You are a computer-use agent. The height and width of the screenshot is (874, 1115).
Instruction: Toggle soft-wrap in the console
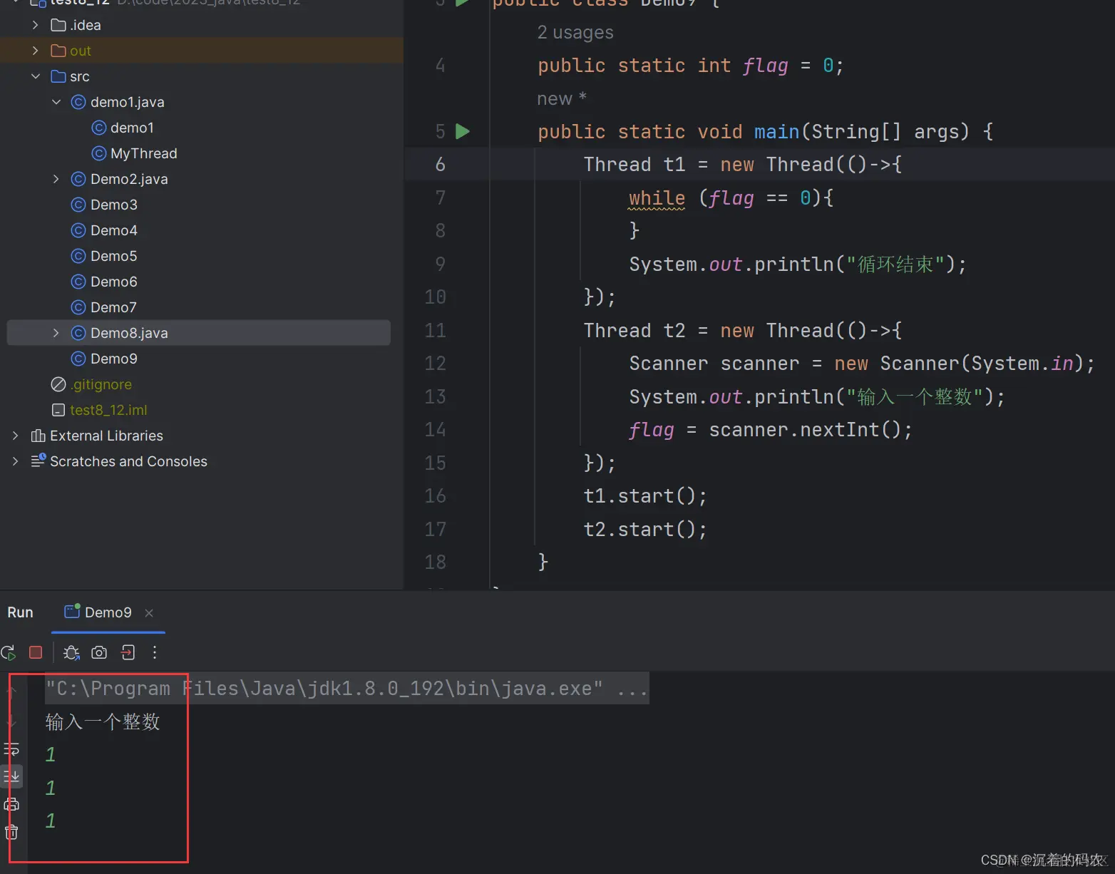[11, 749]
